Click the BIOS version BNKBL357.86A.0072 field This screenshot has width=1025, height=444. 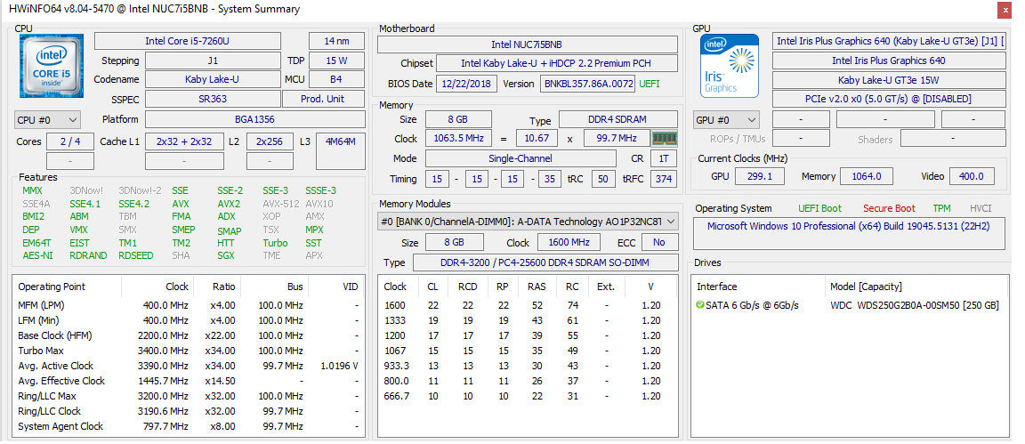[587, 84]
